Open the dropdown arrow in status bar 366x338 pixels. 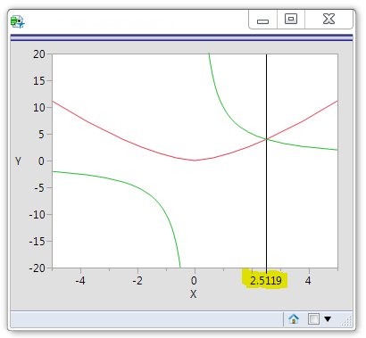pyautogui.click(x=328, y=319)
